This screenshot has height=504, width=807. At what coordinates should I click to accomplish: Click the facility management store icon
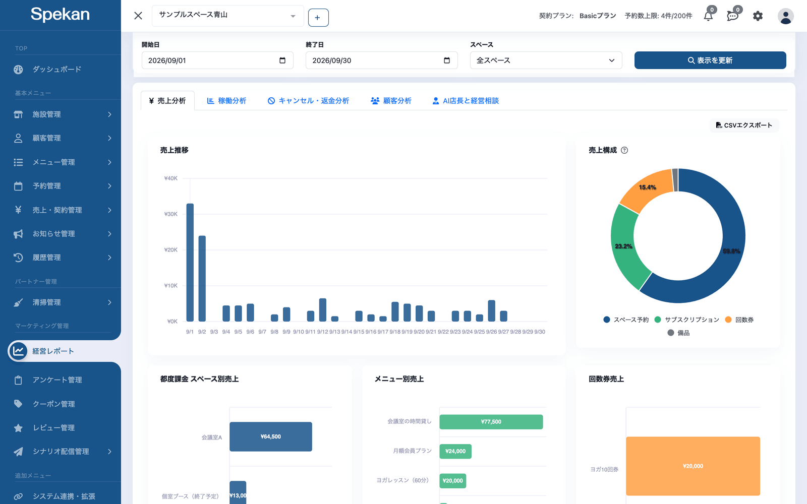[x=18, y=114]
